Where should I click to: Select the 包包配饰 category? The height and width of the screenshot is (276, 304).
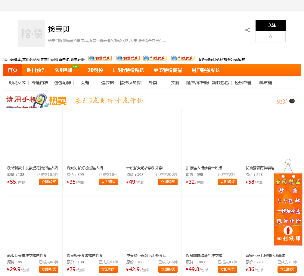pos(62,83)
